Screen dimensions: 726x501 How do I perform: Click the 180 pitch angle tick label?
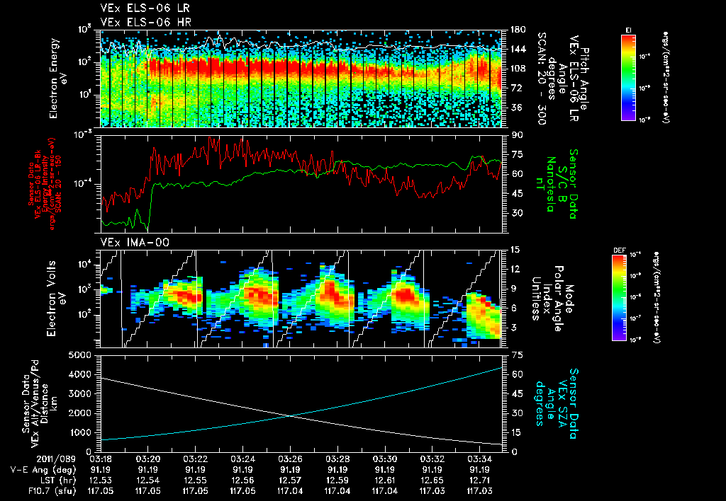coord(518,30)
